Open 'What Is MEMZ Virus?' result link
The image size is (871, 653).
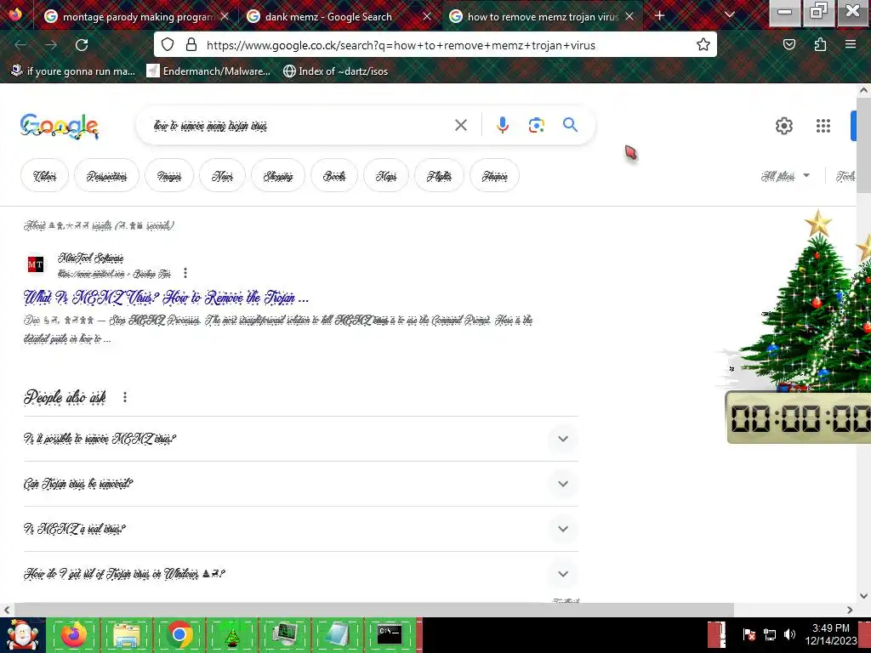point(166,298)
